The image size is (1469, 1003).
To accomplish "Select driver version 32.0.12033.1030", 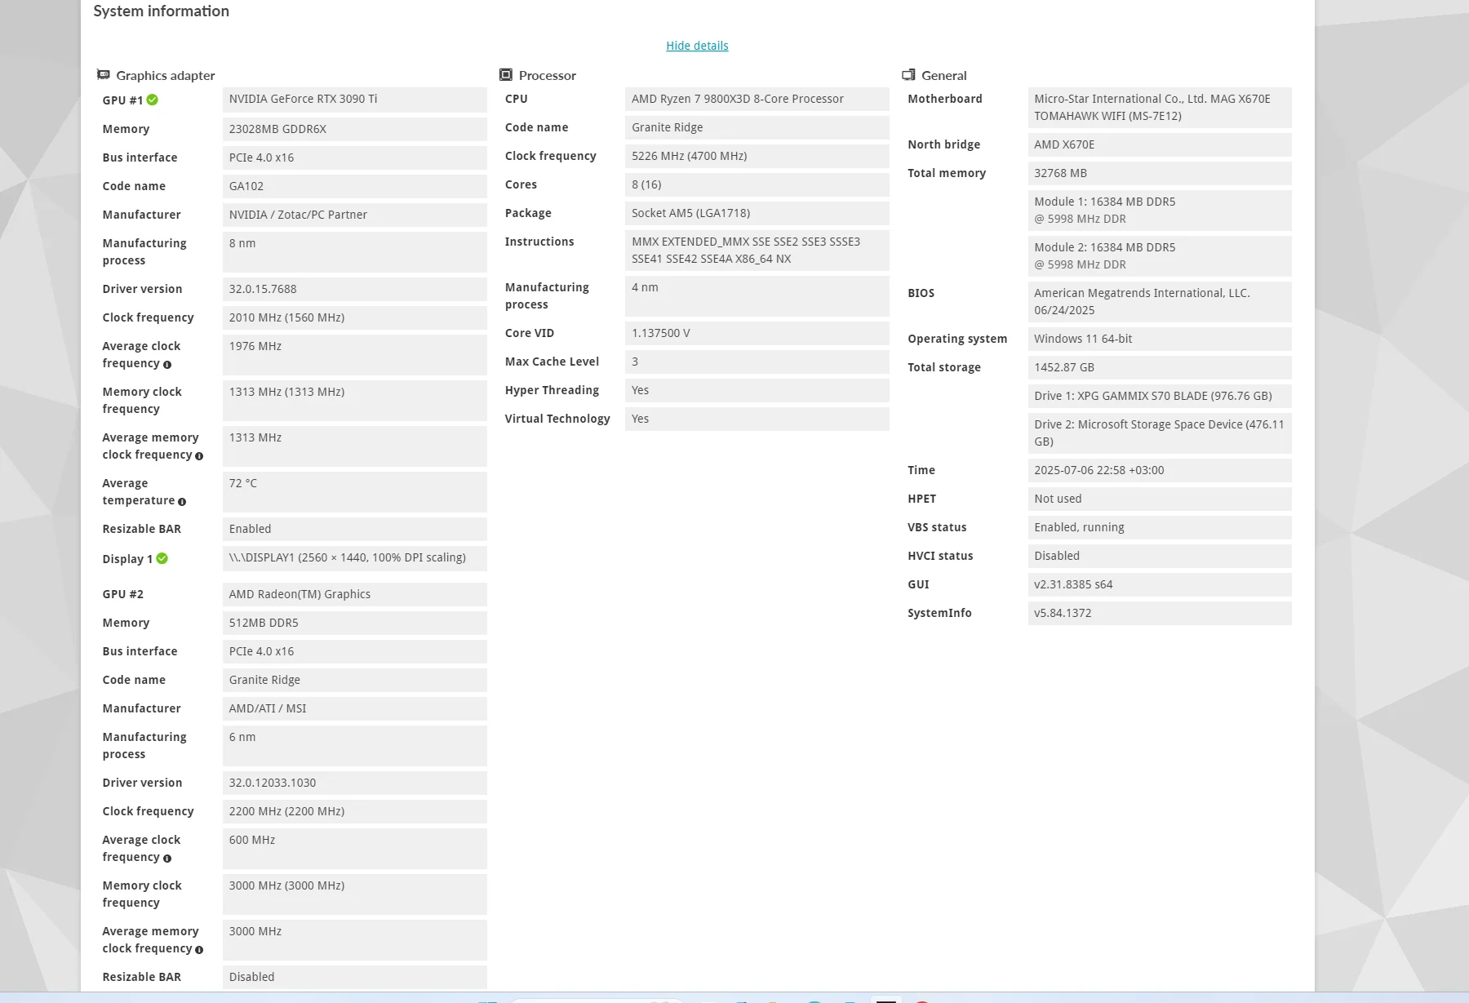I will [x=355, y=783].
